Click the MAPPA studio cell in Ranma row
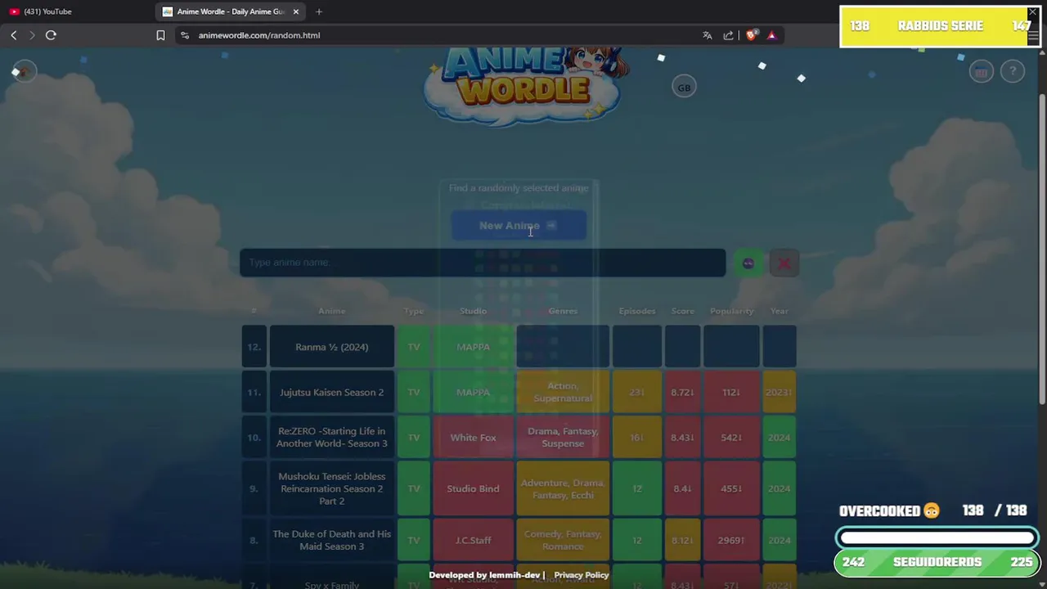The width and height of the screenshot is (1047, 589). tap(473, 347)
